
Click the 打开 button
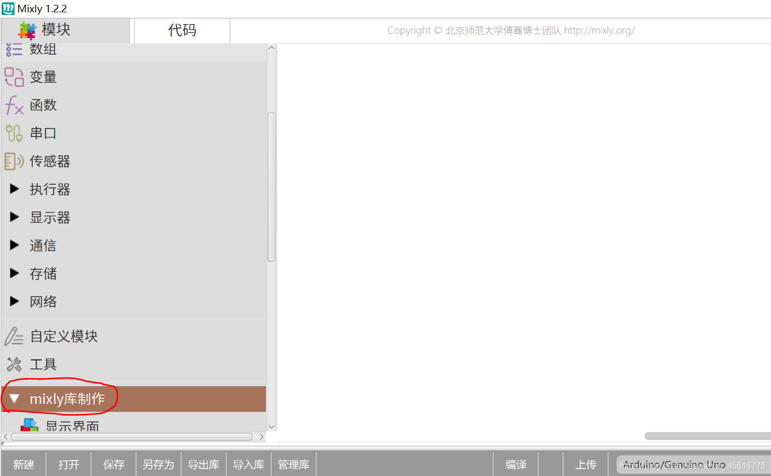69,464
